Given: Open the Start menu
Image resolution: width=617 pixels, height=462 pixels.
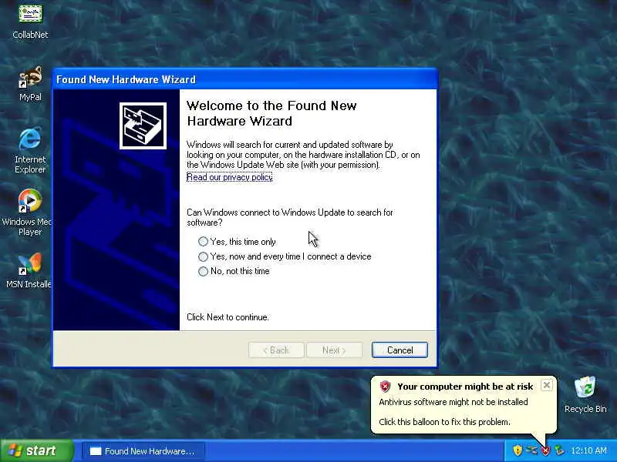Looking at the screenshot, I should [37, 450].
